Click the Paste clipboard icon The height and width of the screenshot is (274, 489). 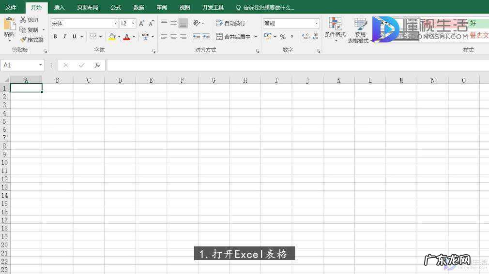coord(9,24)
